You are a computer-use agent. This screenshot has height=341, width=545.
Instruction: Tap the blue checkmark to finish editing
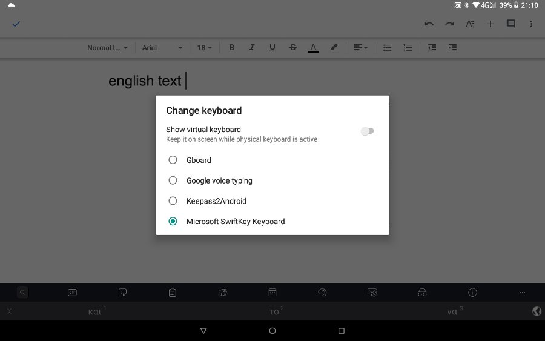tap(16, 24)
